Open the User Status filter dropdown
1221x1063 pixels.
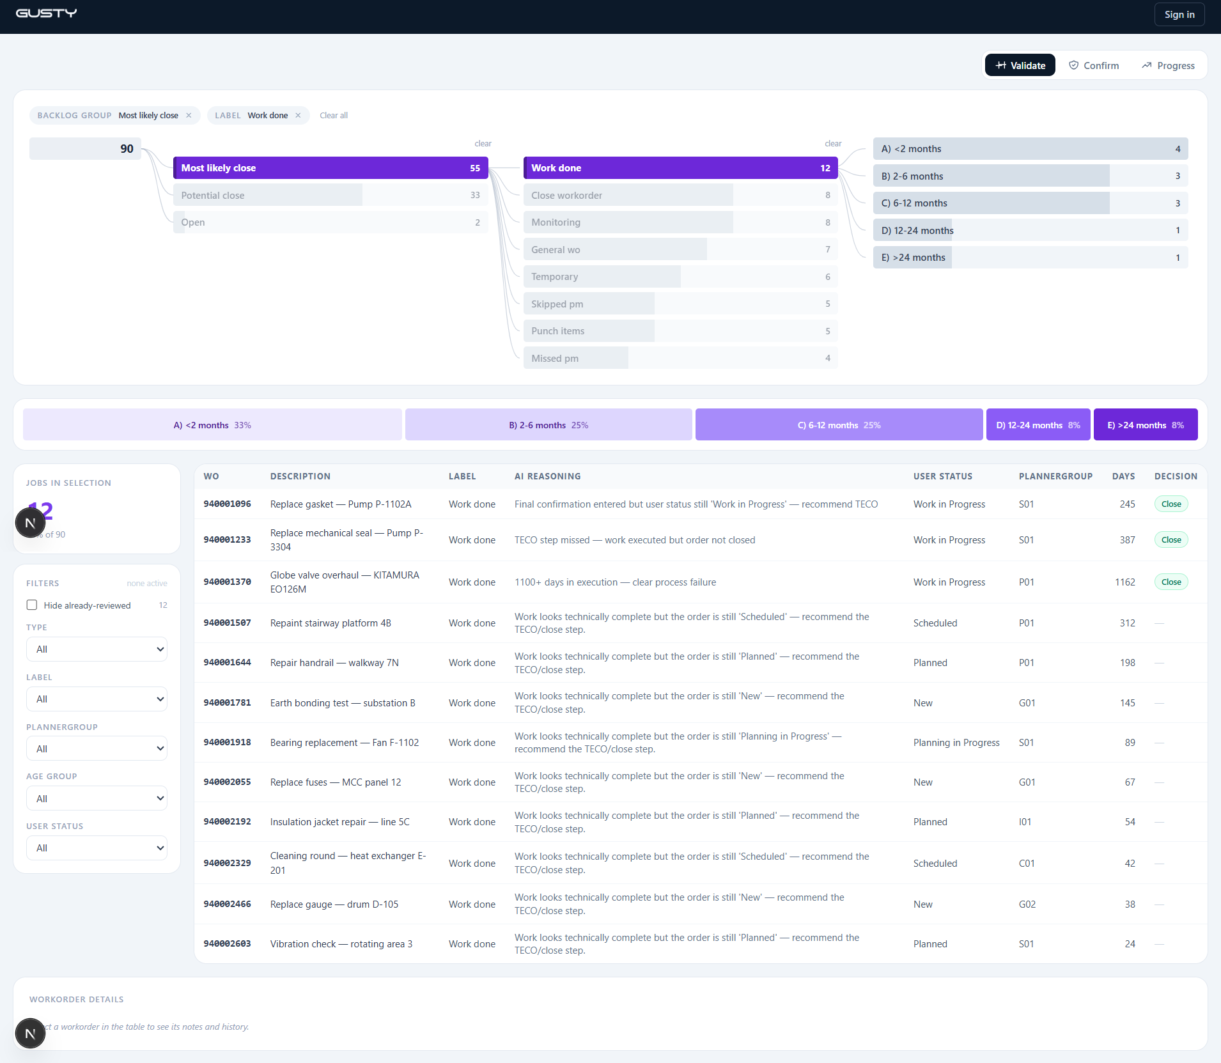(x=97, y=848)
